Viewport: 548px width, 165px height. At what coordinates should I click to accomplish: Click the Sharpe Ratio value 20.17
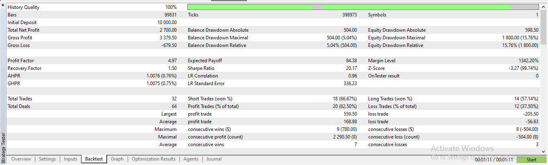coord(351,68)
